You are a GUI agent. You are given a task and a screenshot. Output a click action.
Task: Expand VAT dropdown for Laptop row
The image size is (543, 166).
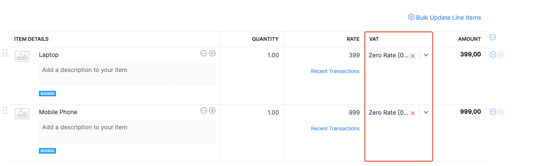(x=426, y=55)
